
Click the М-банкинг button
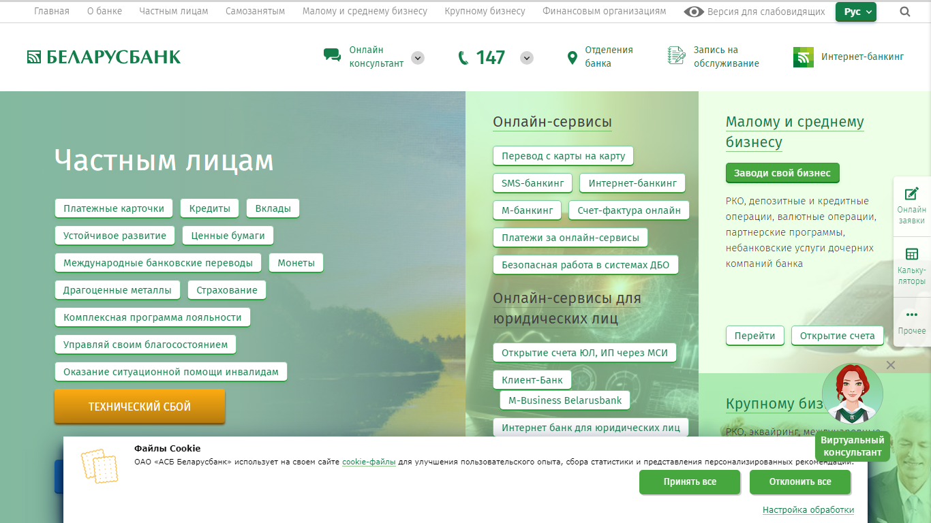click(528, 210)
